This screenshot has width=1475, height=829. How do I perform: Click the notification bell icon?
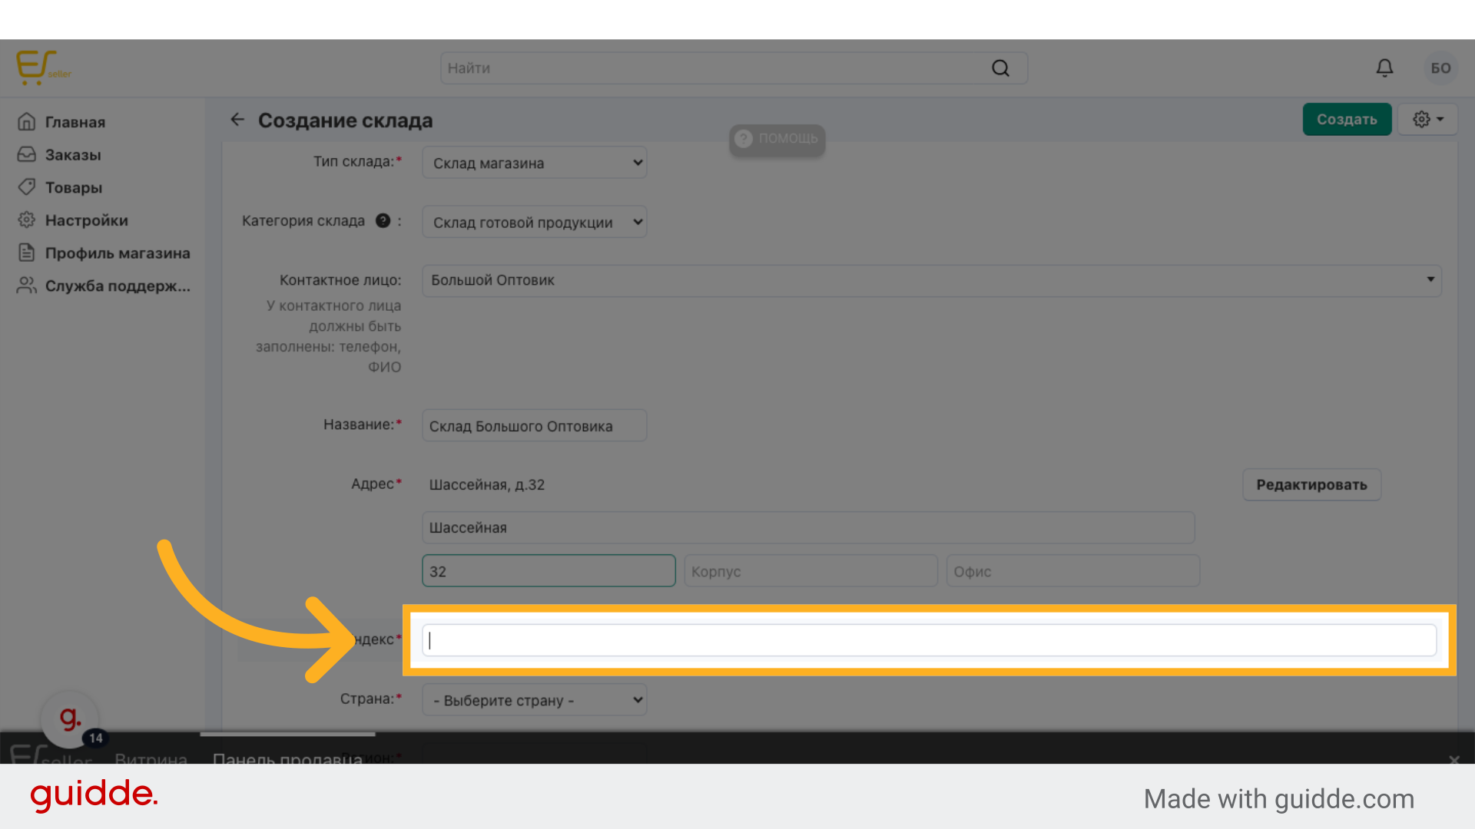(1384, 68)
